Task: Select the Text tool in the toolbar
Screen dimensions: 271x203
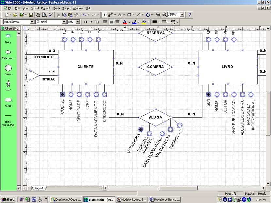Action: (120, 15)
